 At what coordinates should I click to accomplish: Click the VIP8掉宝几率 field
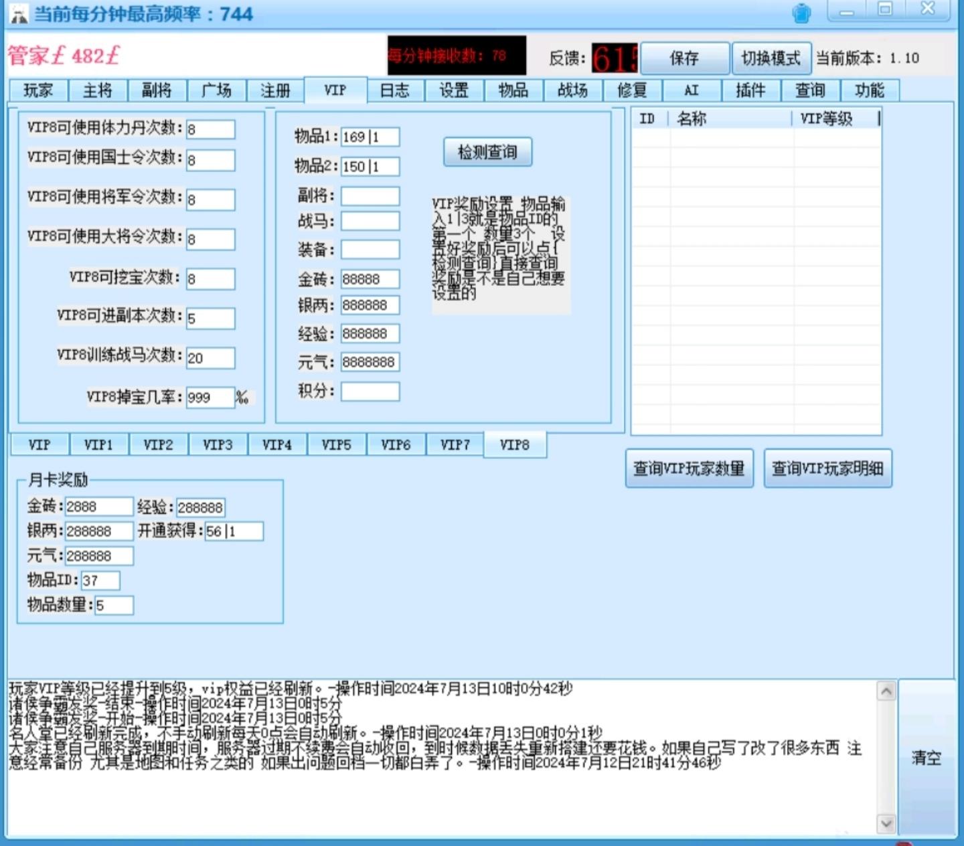(210, 397)
